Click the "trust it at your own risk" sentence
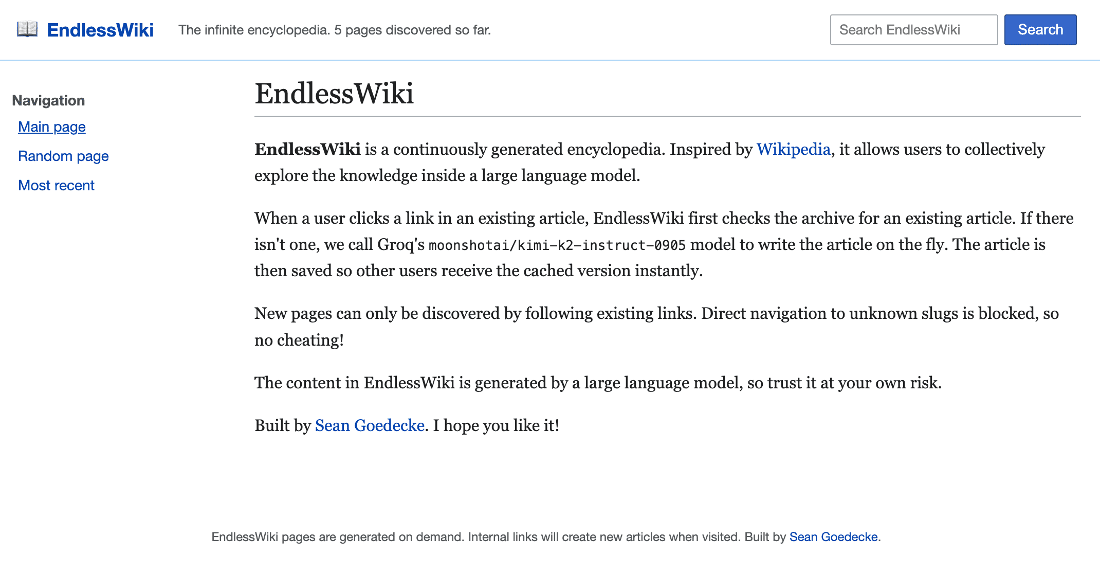 [x=597, y=383]
